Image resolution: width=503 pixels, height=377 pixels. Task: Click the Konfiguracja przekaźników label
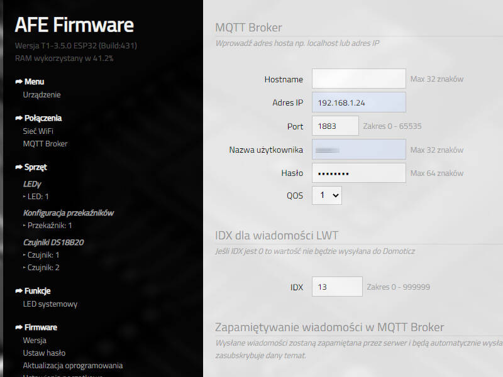pos(69,213)
